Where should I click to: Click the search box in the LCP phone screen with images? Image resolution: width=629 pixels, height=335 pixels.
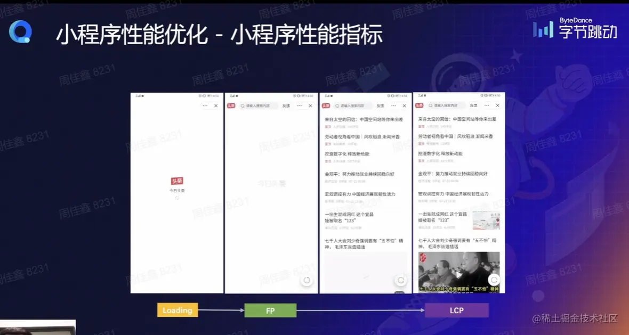click(x=446, y=105)
